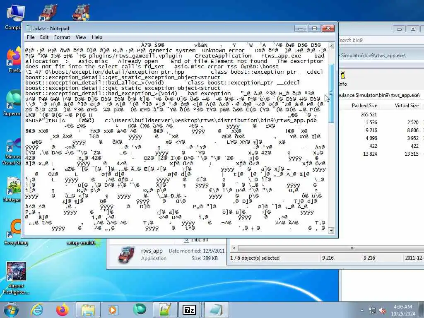Select the Microsoft Visual Studio desktop shortcut

12,152
